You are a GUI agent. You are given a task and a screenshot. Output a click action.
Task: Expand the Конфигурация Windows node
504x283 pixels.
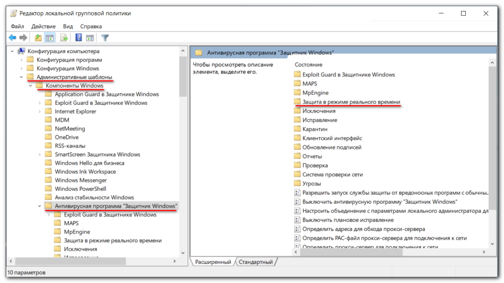pos(21,68)
